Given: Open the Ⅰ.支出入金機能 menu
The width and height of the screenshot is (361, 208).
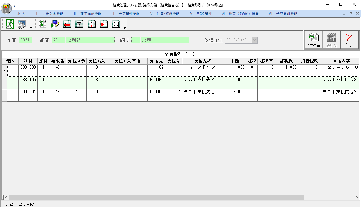Looking at the screenshot, I should (x=49, y=14).
